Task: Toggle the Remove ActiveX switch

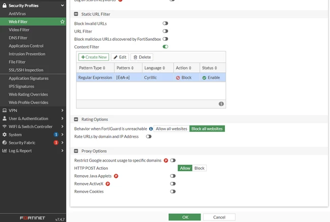Action: pyautogui.click(x=173, y=184)
